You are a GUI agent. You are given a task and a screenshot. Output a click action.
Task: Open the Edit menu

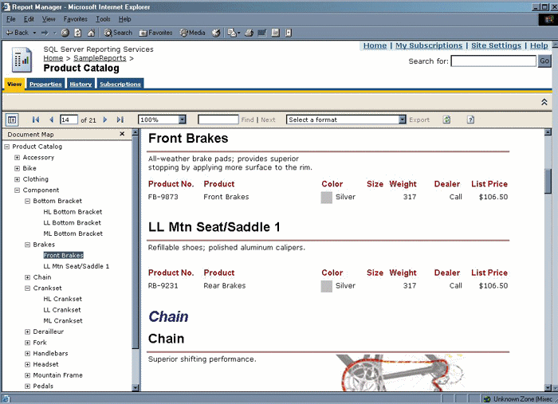(x=29, y=19)
